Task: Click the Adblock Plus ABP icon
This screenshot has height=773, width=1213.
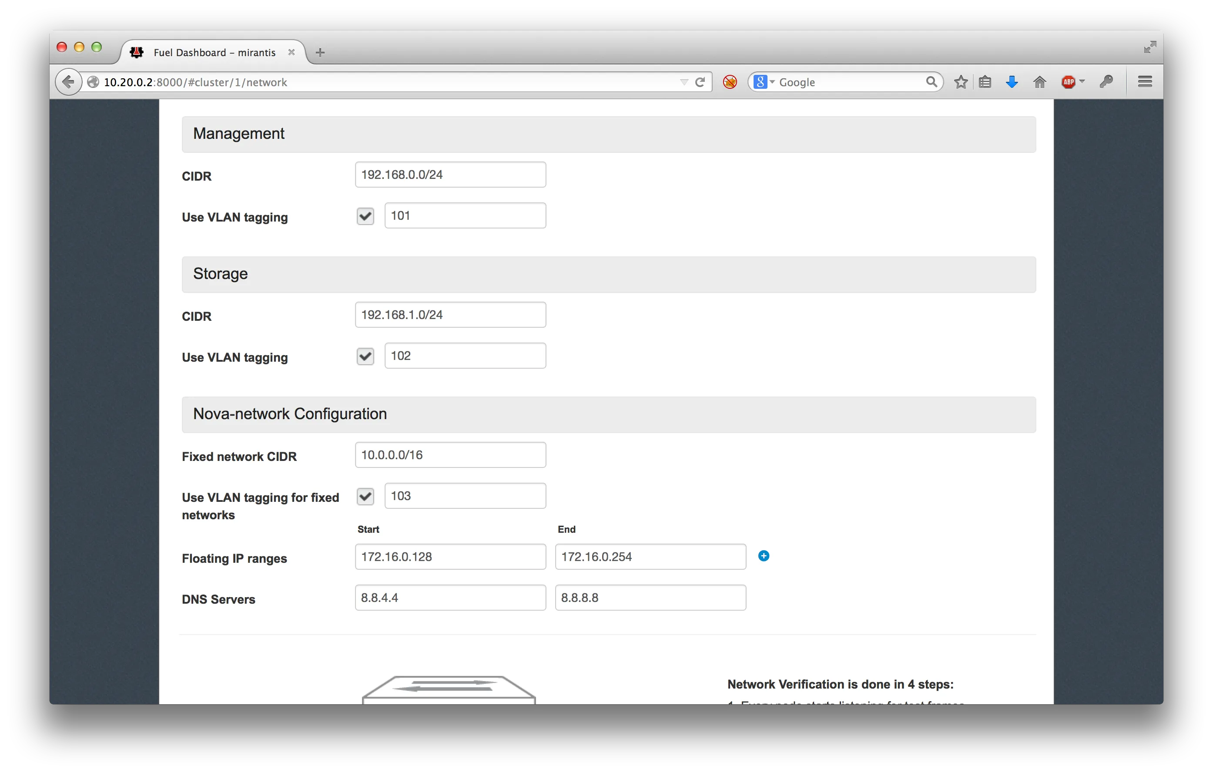Action: coord(1068,82)
